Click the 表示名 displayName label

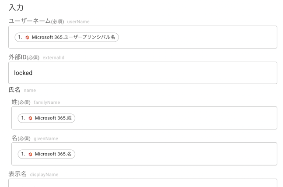click(33, 174)
